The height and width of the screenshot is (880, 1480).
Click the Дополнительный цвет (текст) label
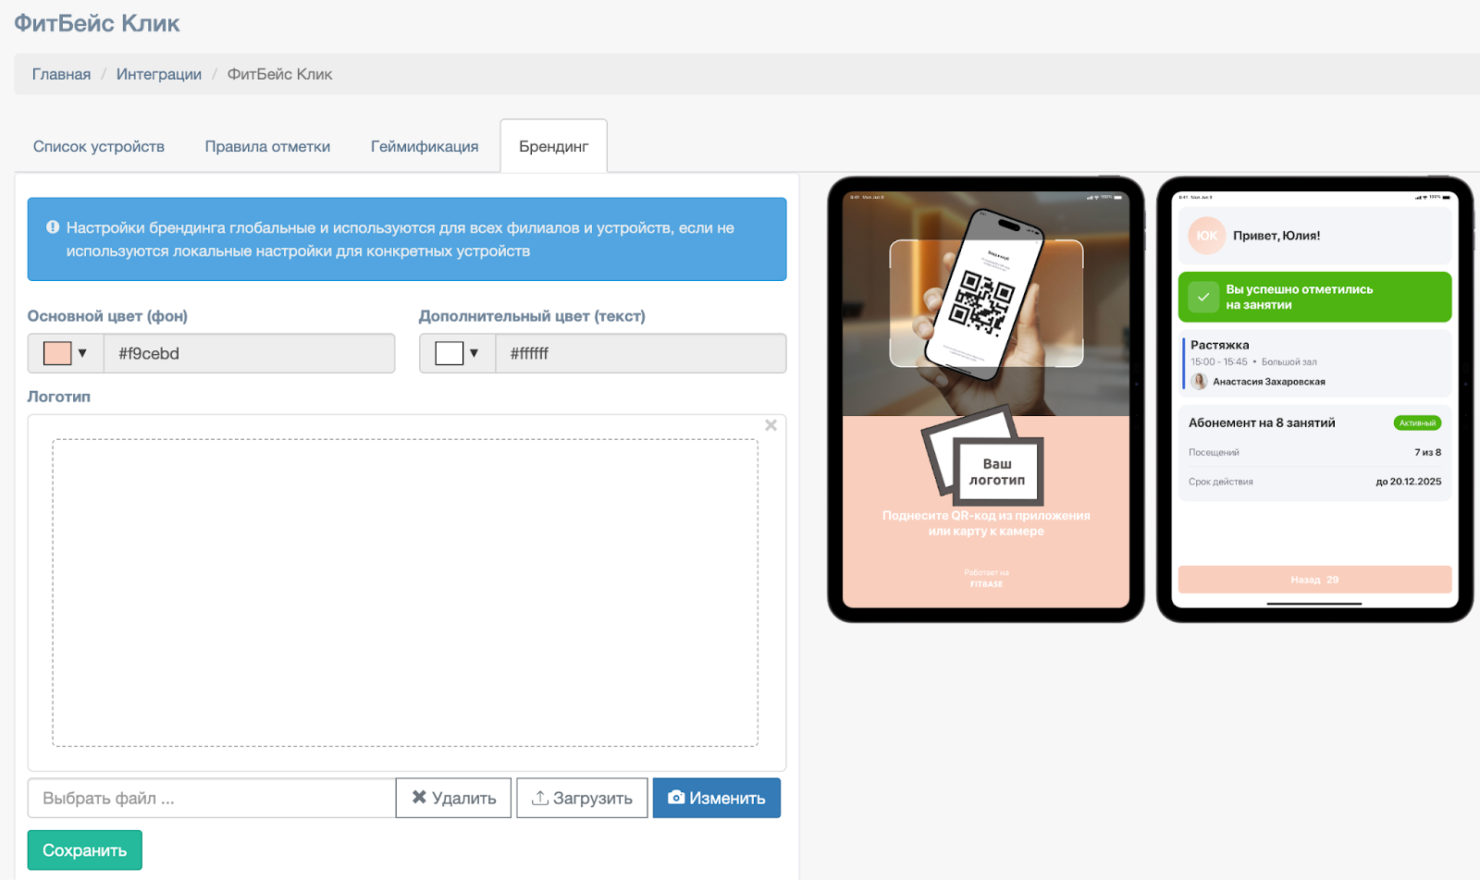tap(532, 316)
